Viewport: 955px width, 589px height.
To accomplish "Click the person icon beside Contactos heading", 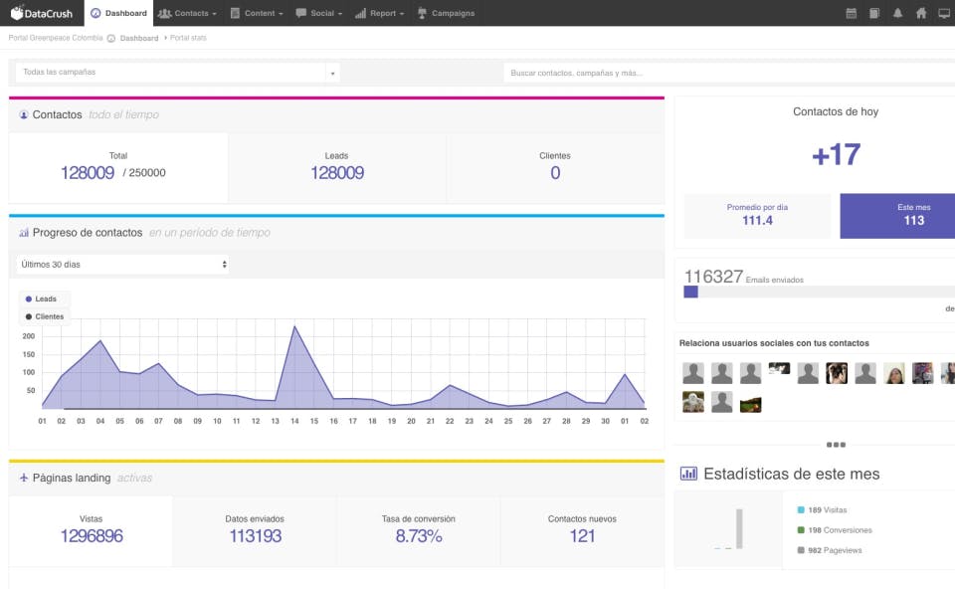I will point(23,114).
